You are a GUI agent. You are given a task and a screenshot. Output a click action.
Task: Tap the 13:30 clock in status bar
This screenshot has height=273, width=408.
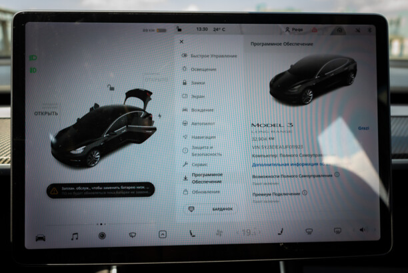coord(202,29)
